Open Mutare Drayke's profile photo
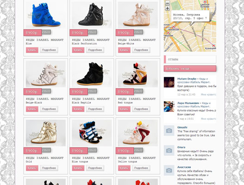 pos(169,82)
